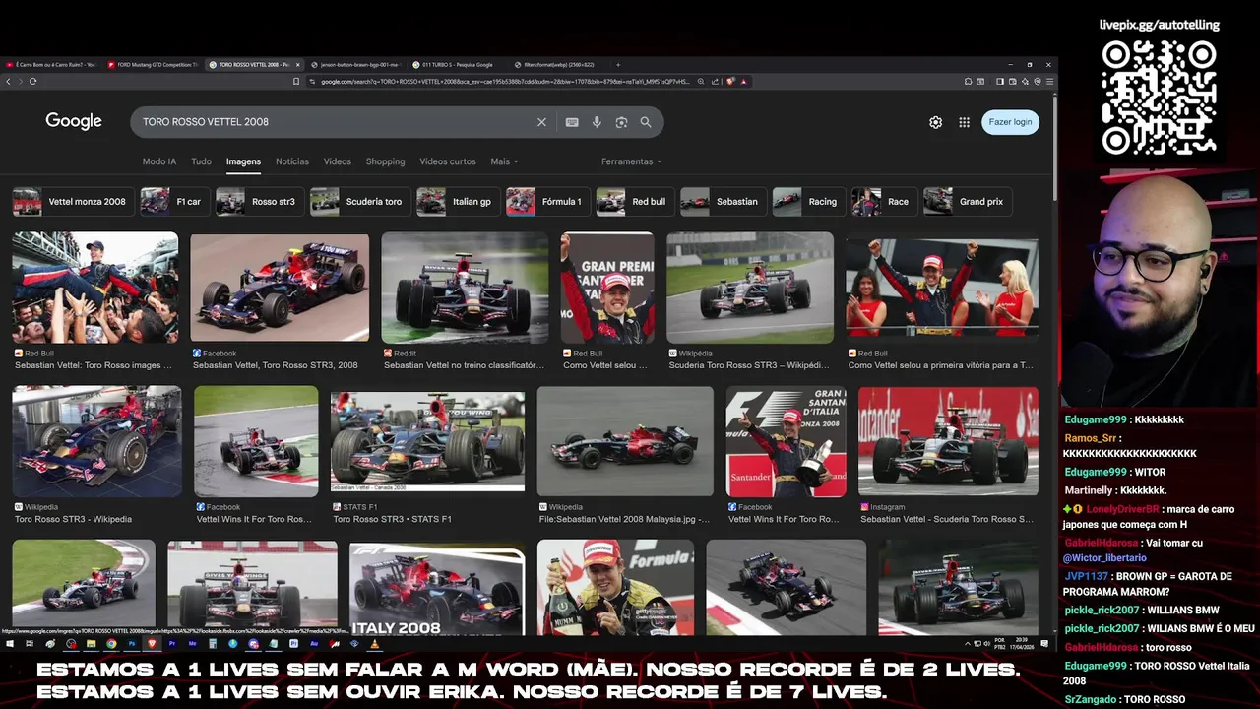Open VLC cone icon on the taskbar
The width and height of the screenshot is (1260, 709).
(374, 643)
